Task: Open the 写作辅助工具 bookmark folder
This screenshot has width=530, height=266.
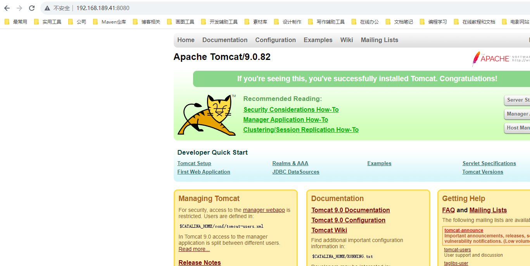Action: pos(326,22)
